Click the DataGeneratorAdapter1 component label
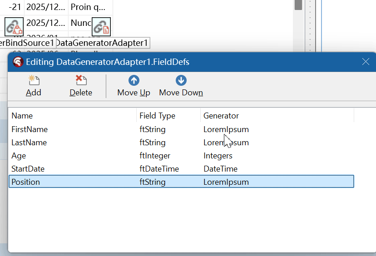Screen dimensions: 376x256 [x=102, y=43]
